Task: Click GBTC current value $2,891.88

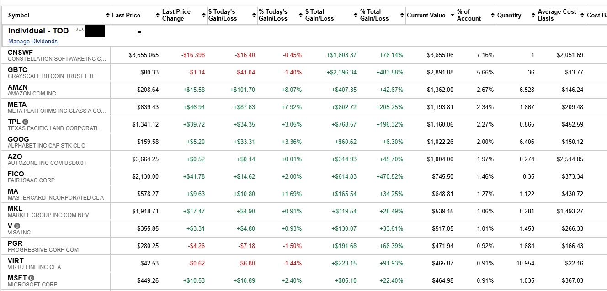Action: click(x=440, y=72)
